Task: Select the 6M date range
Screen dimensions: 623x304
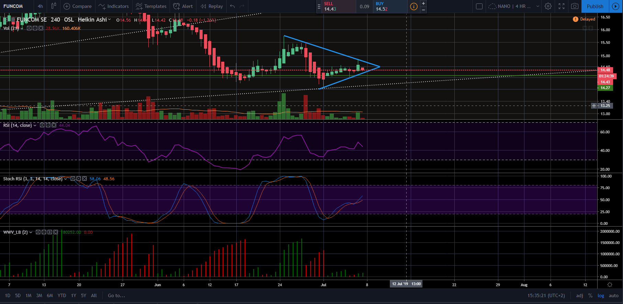Action: (x=50, y=295)
